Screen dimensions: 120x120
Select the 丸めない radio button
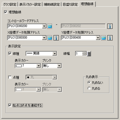(89, 83)
